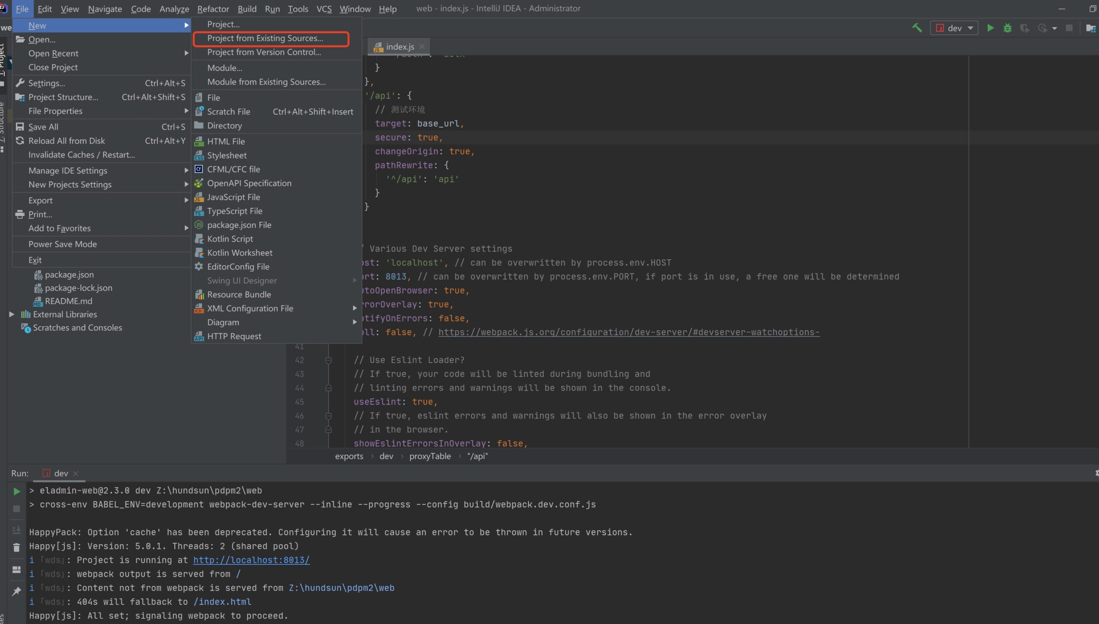Open the Refactor menu
Screen dimensions: 1099x624
click(x=213, y=9)
